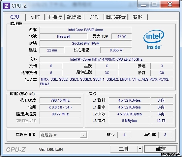Open the 主機板 tab
182x157 pixels.
pos(54,17)
